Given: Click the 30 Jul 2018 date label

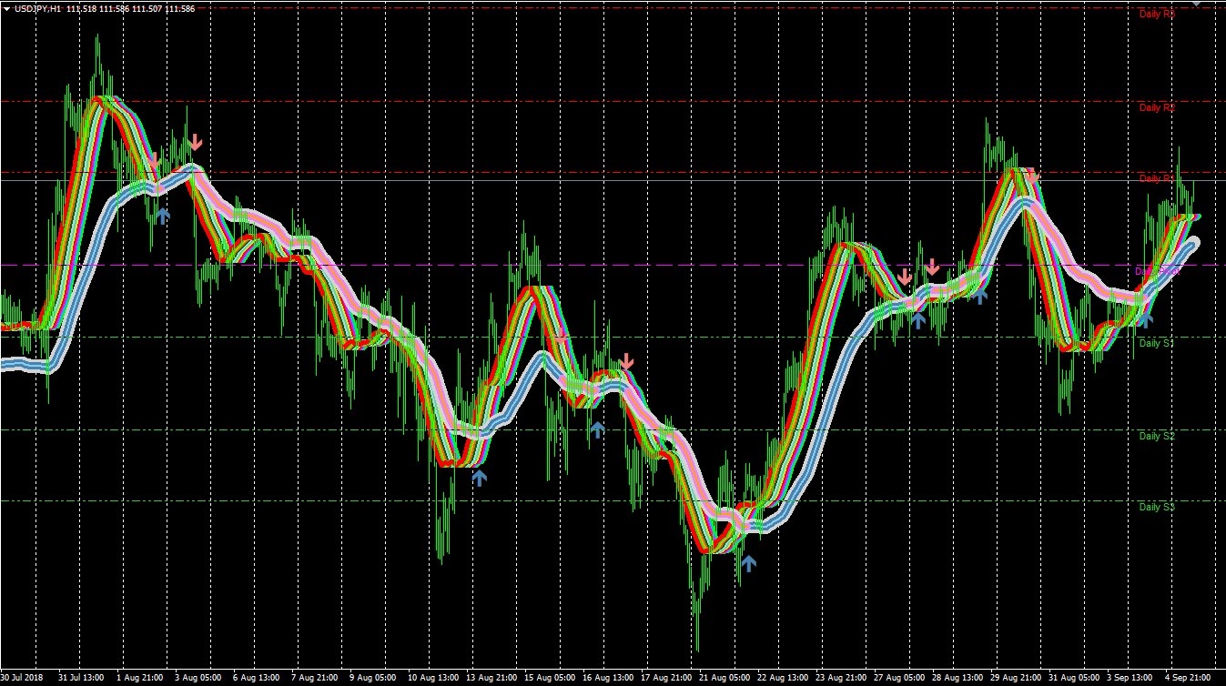Looking at the screenshot, I should click(x=22, y=678).
